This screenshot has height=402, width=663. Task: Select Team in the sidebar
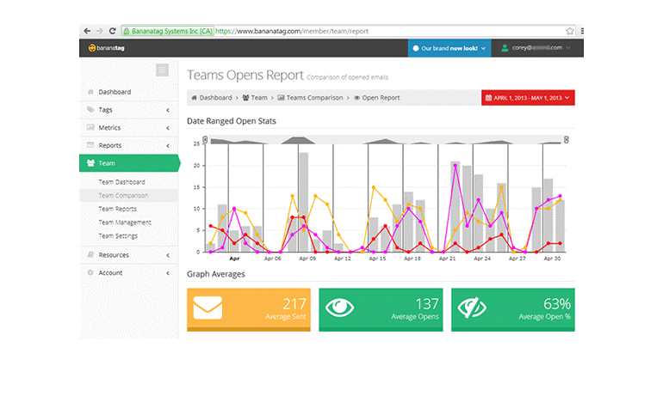128,163
